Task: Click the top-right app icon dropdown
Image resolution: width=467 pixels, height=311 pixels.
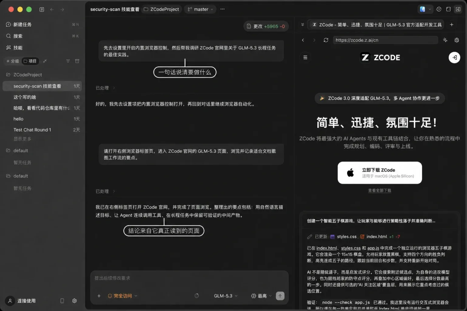Action: [x=425, y=9]
